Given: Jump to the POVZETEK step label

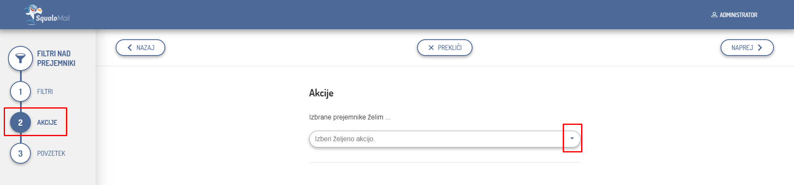Looking at the screenshot, I should pyautogui.click(x=51, y=153).
